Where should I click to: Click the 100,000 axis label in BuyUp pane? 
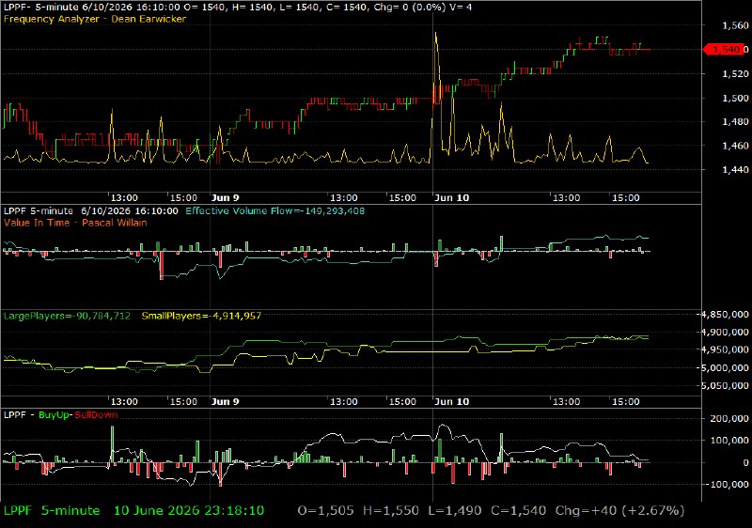tap(729, 441)
